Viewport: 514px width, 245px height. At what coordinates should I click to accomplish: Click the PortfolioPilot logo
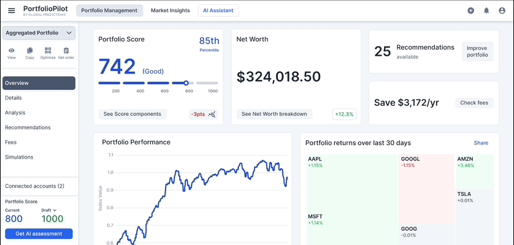pos(45,10)
